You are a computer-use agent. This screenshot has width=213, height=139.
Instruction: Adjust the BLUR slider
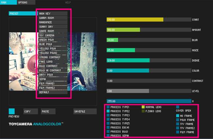(149, 40)
